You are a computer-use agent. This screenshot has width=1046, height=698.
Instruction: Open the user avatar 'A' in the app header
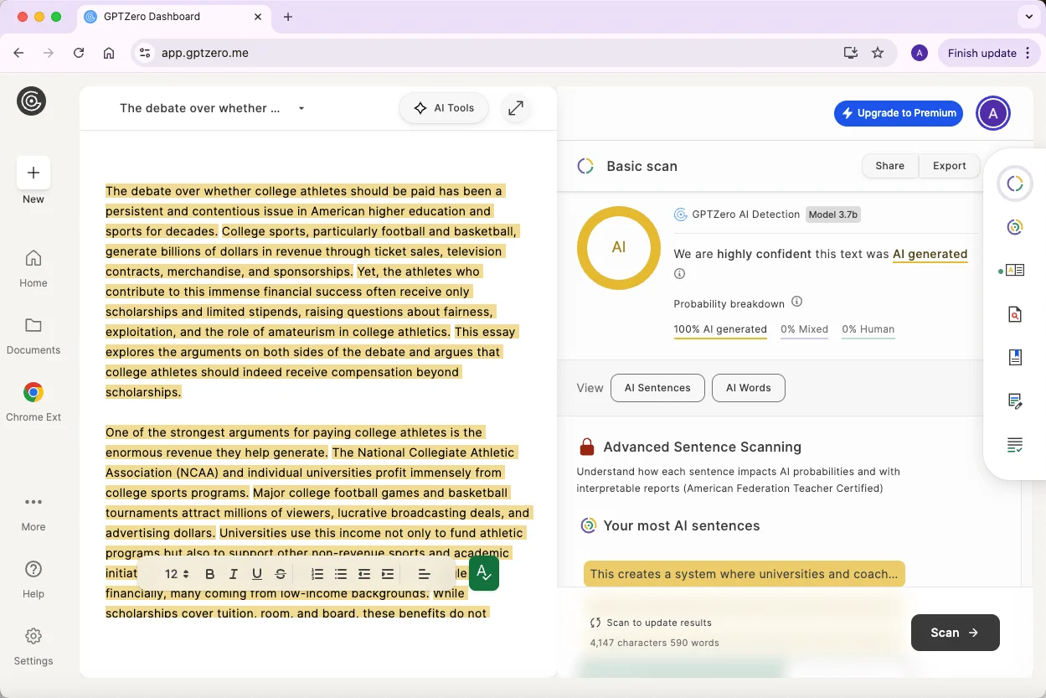(993, 113)
